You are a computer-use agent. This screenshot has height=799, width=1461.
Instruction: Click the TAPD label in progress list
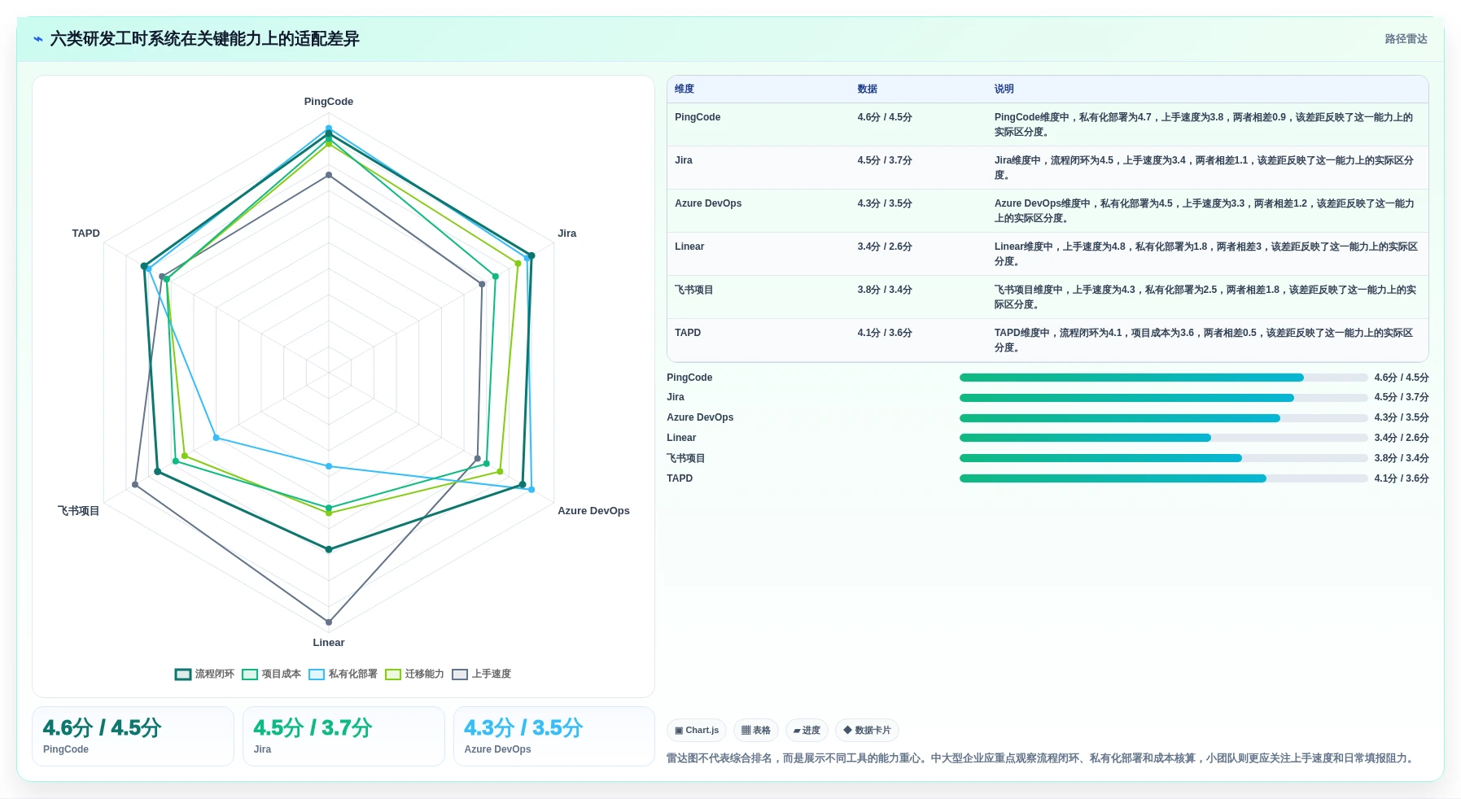[x=680, y=478]
